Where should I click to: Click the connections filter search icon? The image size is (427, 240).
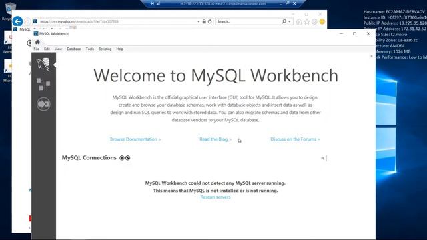pyautogui.click(x=322, y=158)
